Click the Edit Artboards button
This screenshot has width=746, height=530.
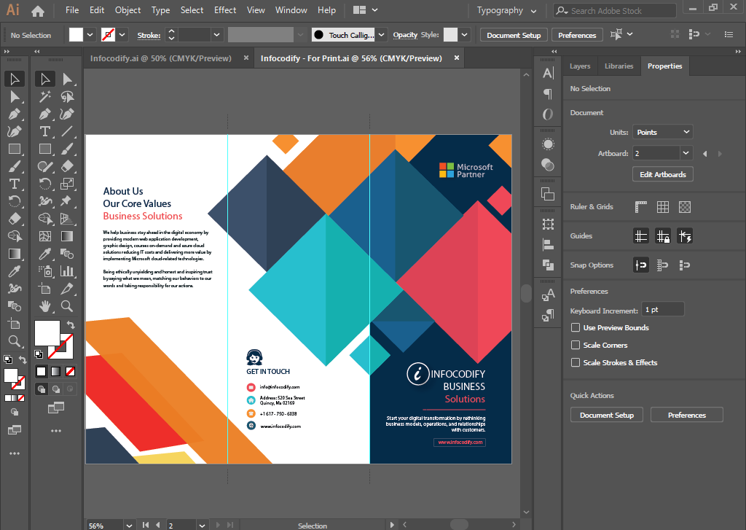pyautogui.click(x=662, y=175)
